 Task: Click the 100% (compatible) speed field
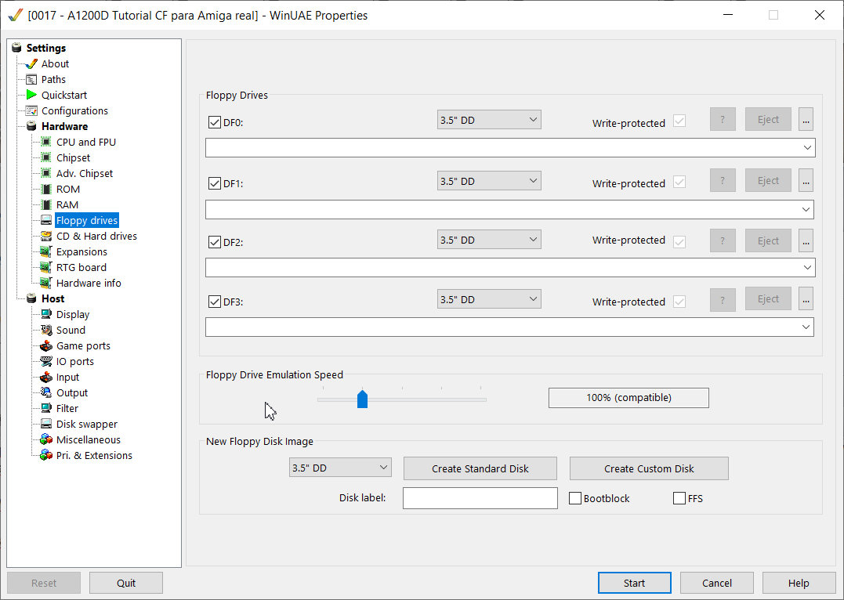click(x=628, y=398)
